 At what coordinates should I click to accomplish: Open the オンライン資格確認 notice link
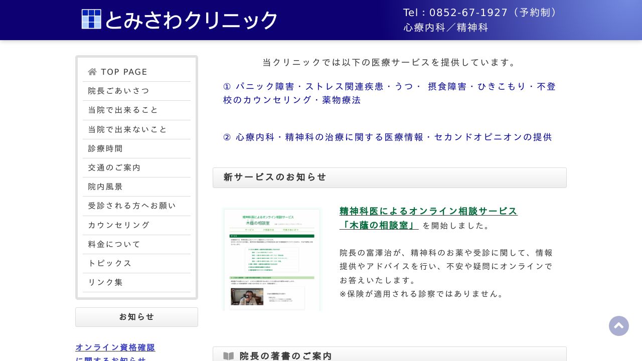coord(115,347)
